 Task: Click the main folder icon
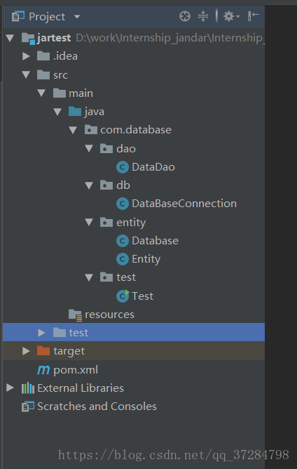60,93
